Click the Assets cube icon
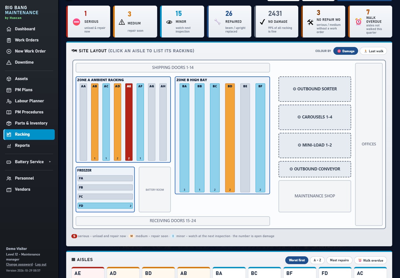The height and width of the screenshot is (278, 400). tap(9, 79)
